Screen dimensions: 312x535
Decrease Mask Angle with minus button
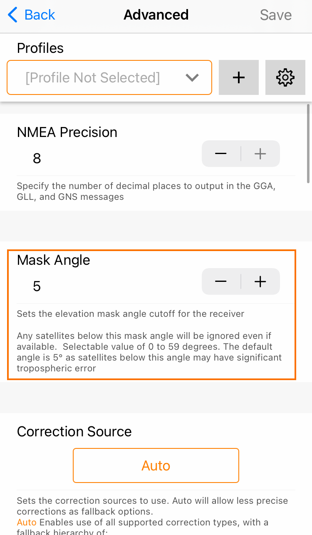tap(221, 282)
